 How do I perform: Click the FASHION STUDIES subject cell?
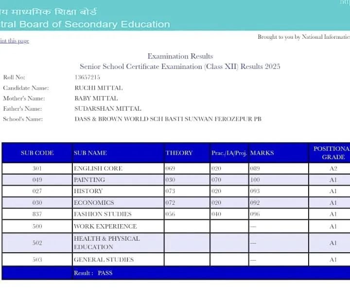point(103,214)
